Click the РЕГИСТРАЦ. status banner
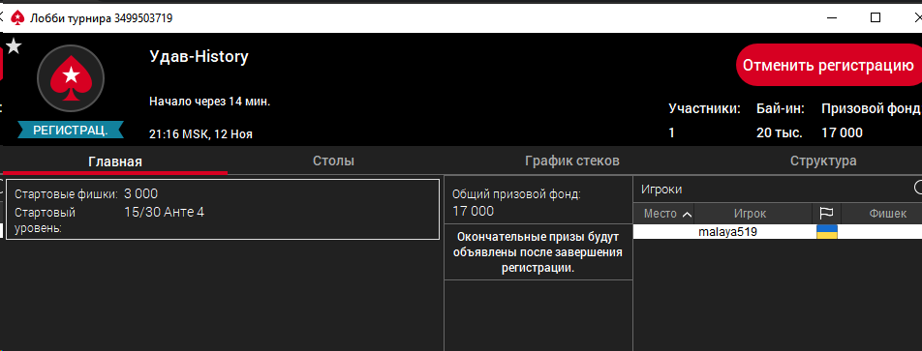 pos(71,130)
